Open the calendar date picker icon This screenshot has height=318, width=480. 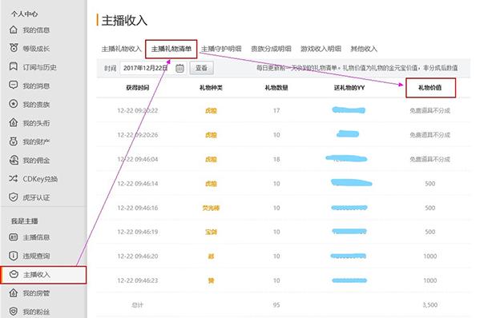179,68
